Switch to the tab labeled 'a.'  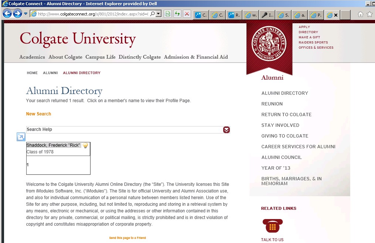pos(300,15)
